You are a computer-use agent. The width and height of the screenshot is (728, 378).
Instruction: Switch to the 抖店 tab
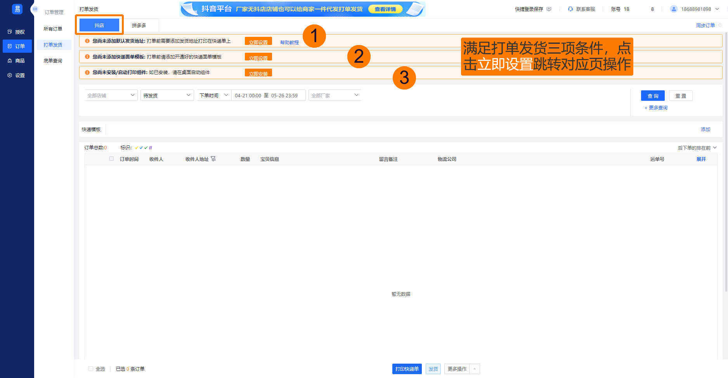pyautogui.click(x=99, y=25)
